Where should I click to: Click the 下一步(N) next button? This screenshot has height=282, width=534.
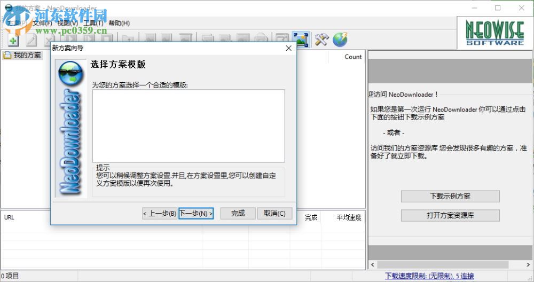click(x=196, y=214)
